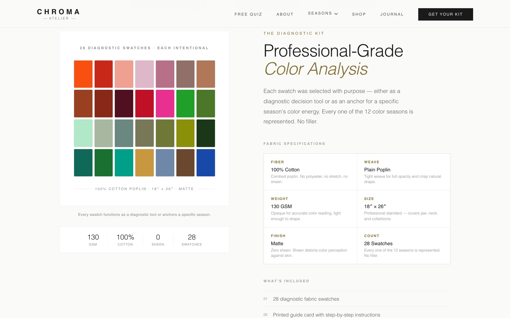Pick the salmon peach swatch
Screen dimensions: 510x318
coord(124,74)
